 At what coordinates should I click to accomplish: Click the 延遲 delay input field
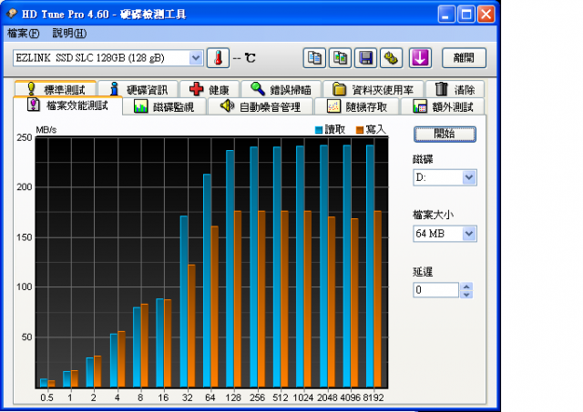click(x=435, y=290)
